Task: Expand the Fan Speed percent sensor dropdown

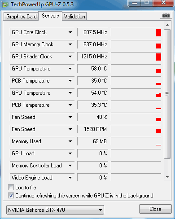Action: 70,117
